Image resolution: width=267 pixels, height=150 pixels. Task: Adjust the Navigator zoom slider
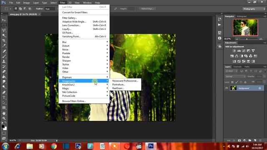[247, 39]
